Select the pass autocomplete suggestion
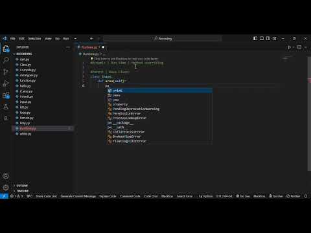Viewport: 311px width, 233px height. 160,95
